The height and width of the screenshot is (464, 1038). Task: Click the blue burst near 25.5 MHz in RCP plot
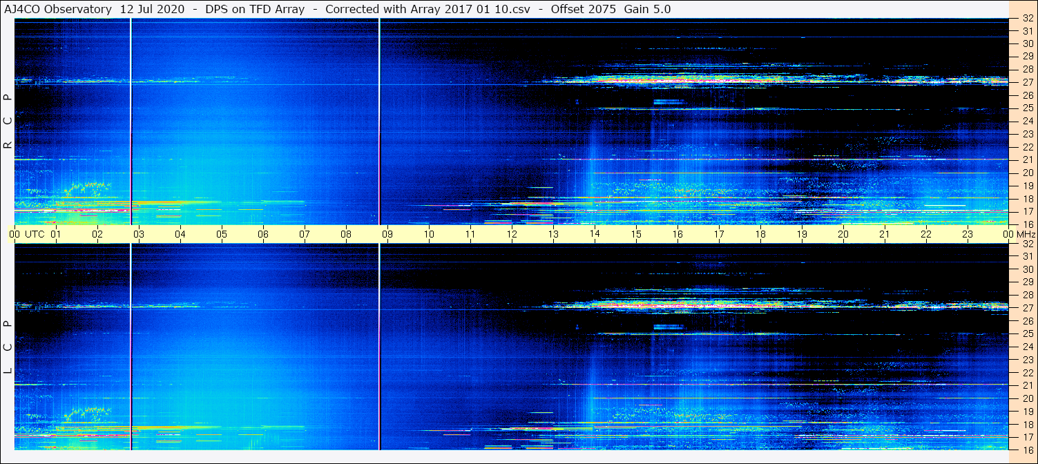tap(669, 101)
